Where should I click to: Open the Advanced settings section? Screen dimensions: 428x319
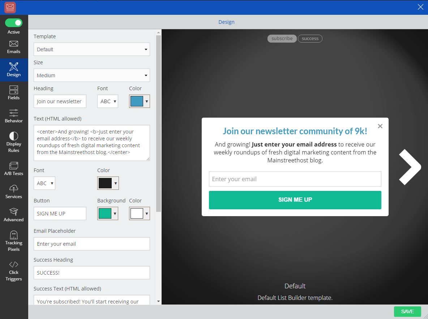[14, 214]
